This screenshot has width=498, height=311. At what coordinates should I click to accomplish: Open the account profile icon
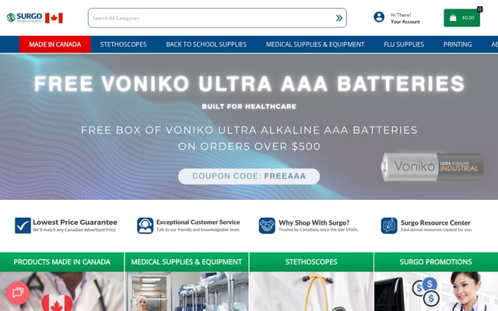pos(379,17)
